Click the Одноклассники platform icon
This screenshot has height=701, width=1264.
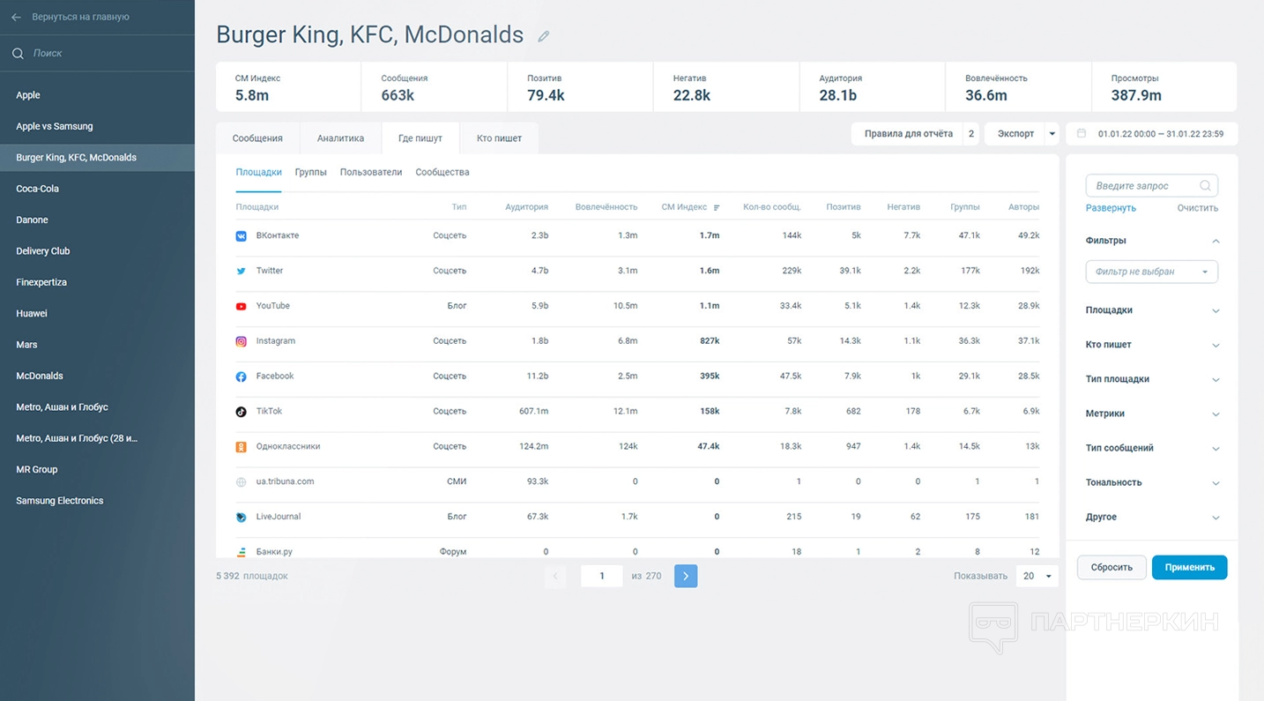click(x=241, y=447)
